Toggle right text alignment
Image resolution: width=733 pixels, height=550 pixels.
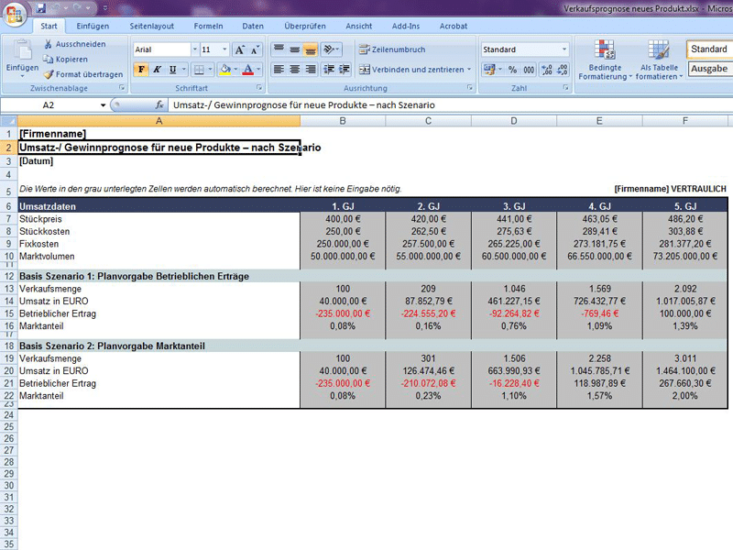click(311, 70)
